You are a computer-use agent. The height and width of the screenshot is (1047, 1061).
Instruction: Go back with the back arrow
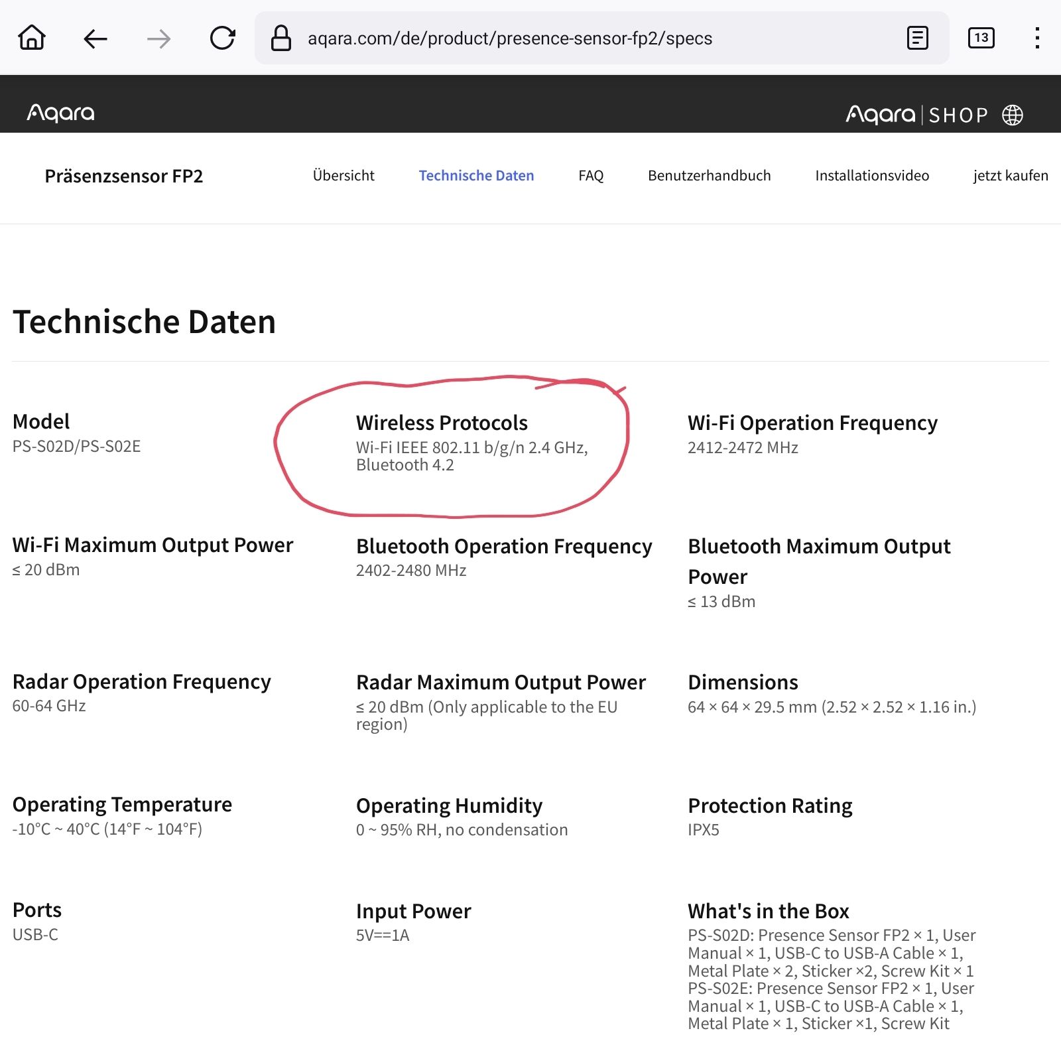pos(95,38)
